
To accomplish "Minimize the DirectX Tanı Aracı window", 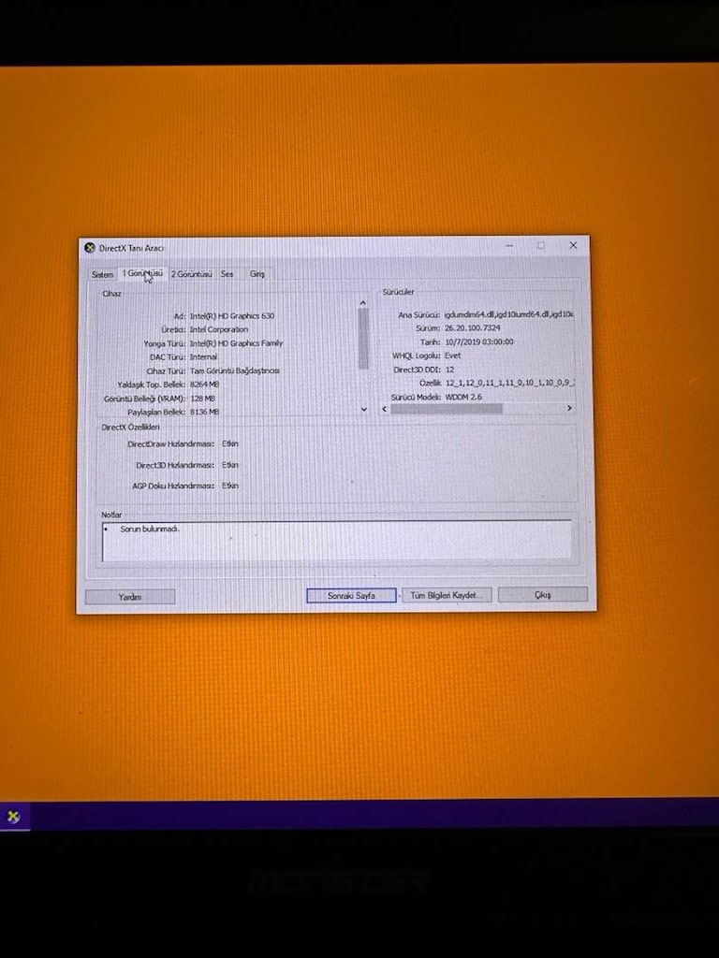I will (509, 246).
